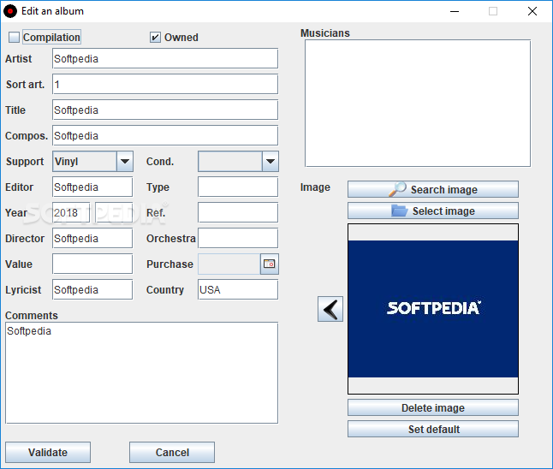Click the Search image button
553x469 pixels.
click(433, 189)
